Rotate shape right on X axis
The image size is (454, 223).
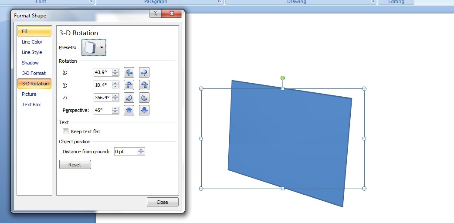[144, 72]
